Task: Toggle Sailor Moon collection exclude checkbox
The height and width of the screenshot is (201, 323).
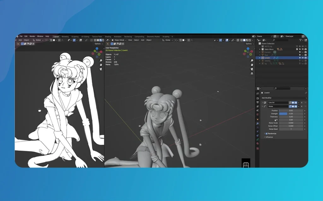Action: [297, 49]
